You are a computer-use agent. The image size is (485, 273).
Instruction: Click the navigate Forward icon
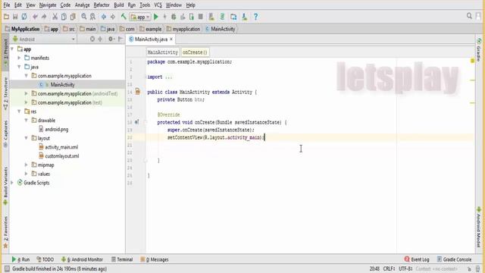(x=113, y=17)
